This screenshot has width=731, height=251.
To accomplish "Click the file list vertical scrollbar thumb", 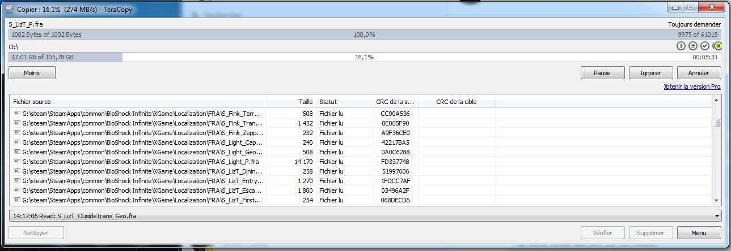I will 716,123.
